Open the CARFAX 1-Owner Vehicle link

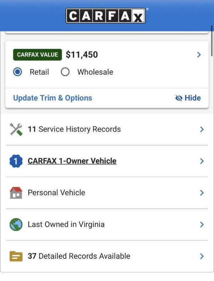click(x=72, y=161)
